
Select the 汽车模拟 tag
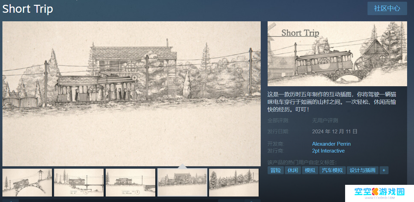pos(332,170)
